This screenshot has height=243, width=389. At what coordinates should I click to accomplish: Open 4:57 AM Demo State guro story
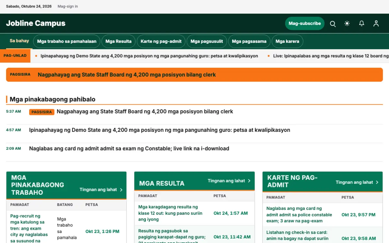point(159,130)
